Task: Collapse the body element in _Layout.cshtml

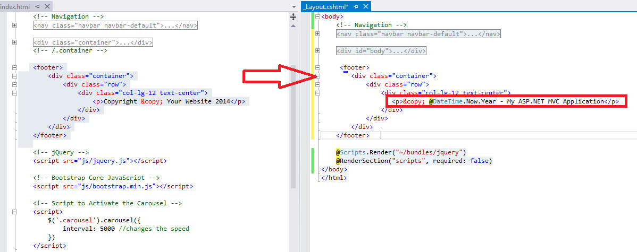Action: [318, 16]
